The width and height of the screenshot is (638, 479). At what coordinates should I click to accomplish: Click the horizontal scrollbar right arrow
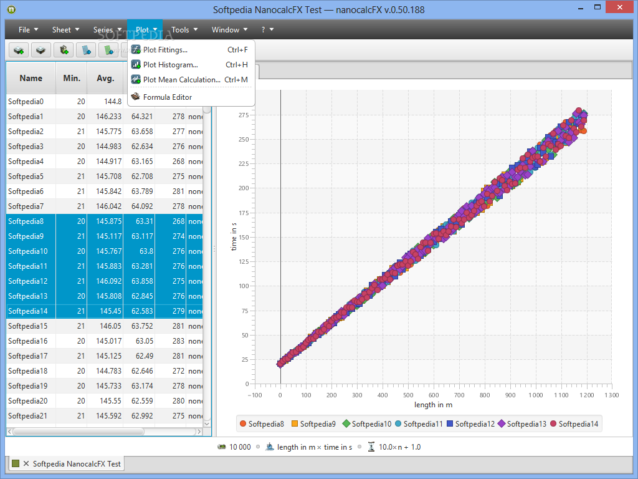(x=199, y=432)
